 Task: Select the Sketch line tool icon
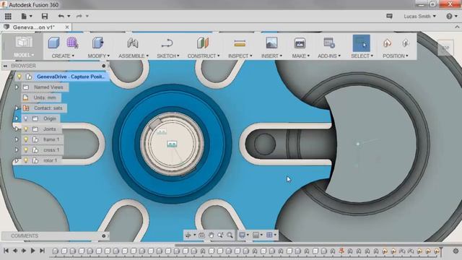[x=167, y=43]
